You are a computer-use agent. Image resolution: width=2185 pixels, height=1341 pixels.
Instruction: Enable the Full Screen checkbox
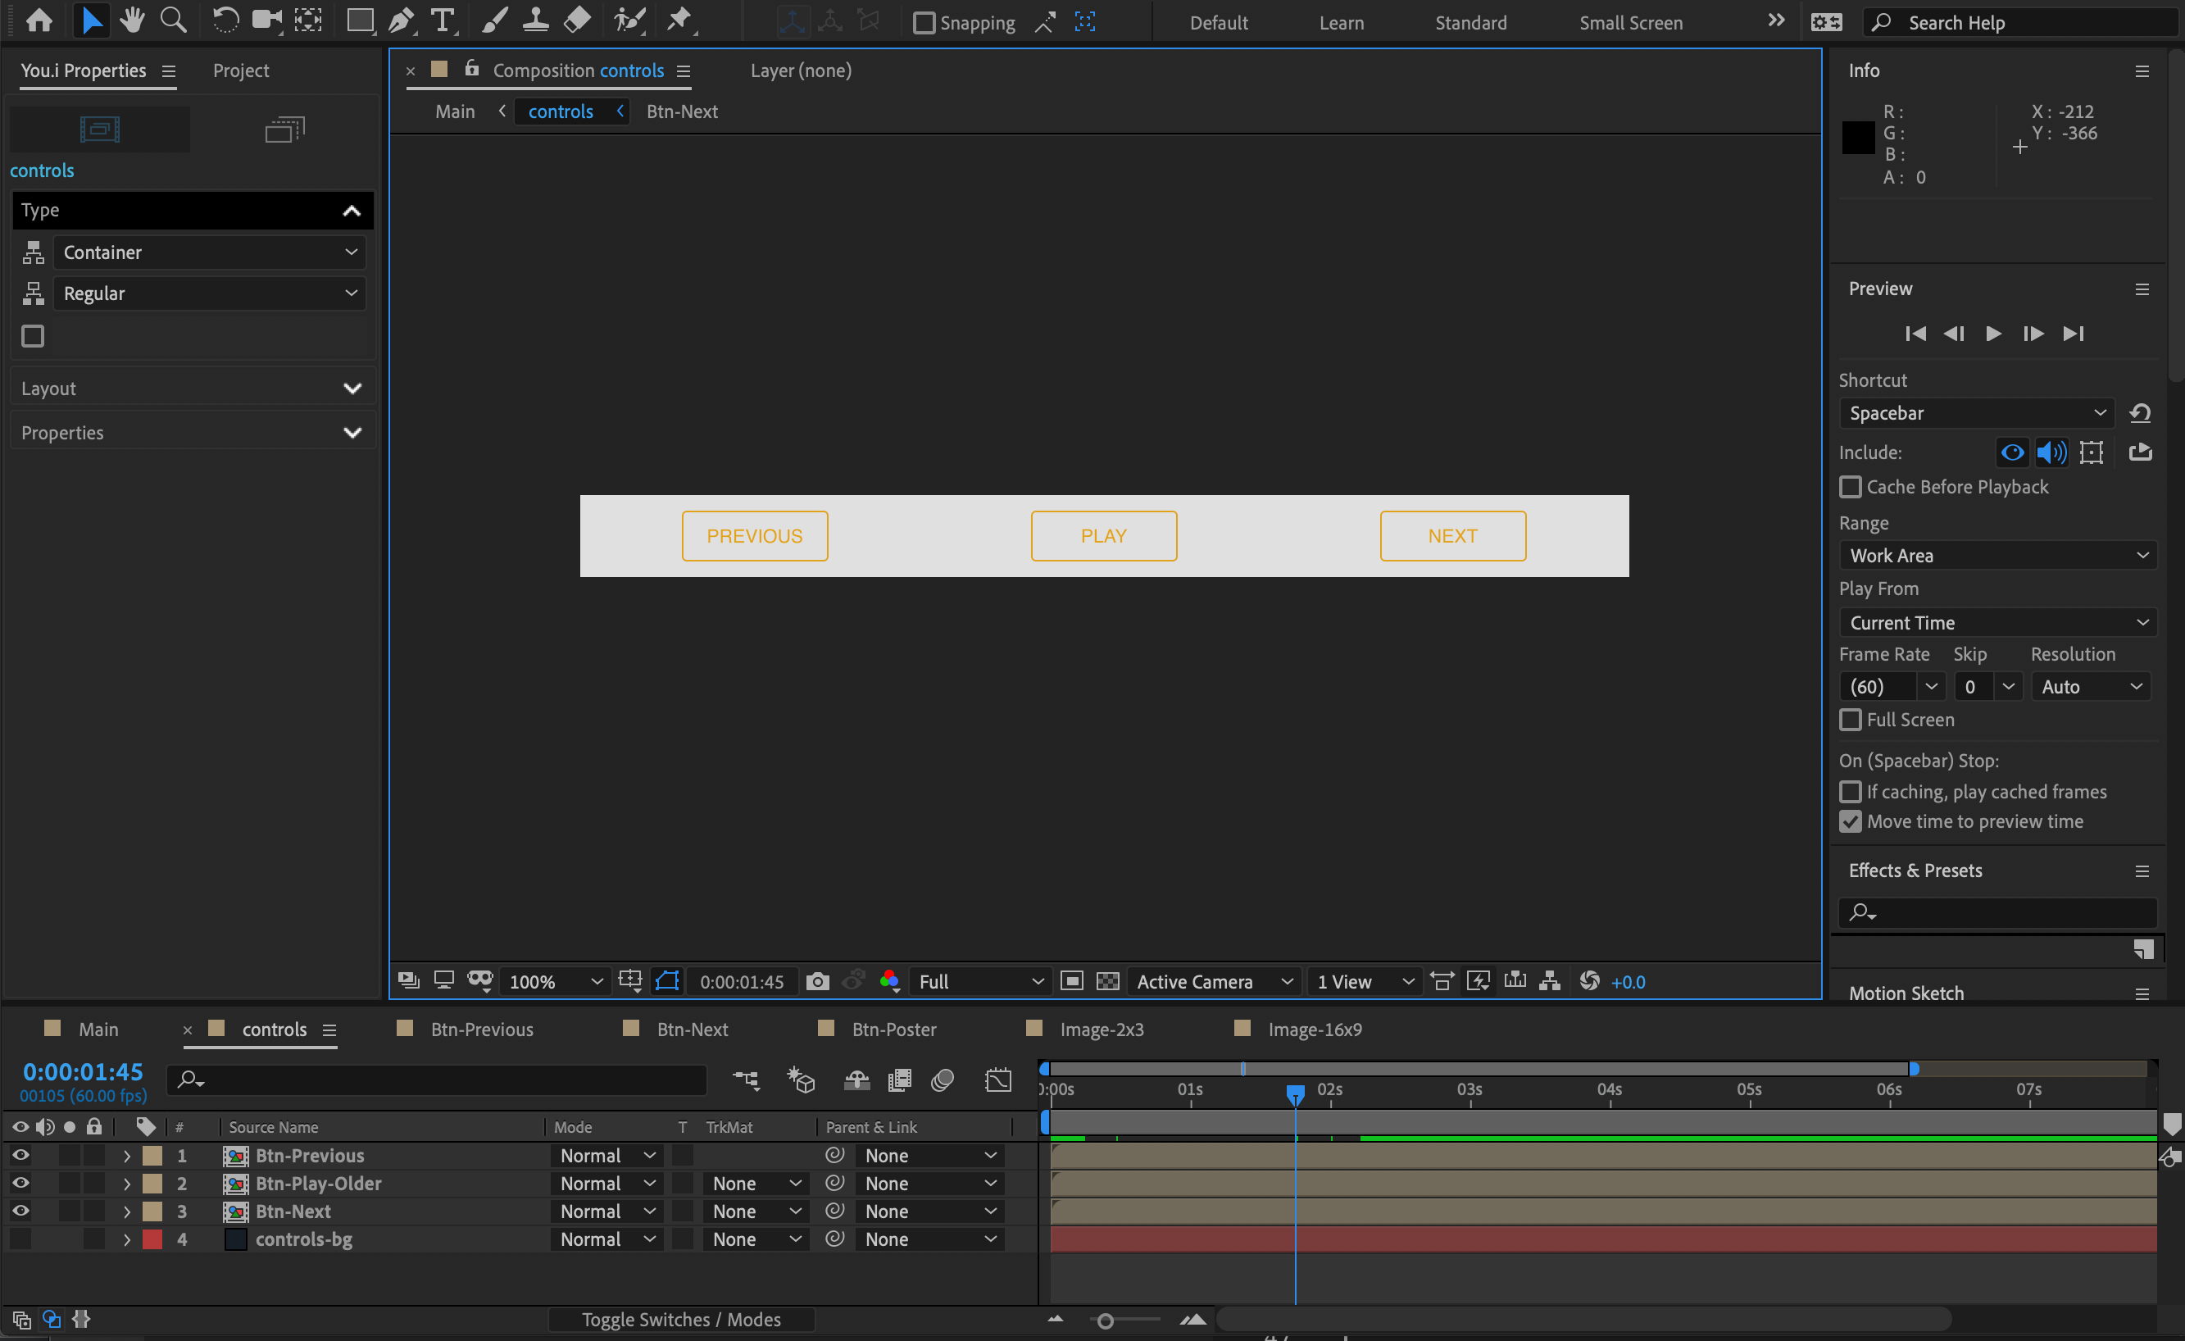[1850, 720]
